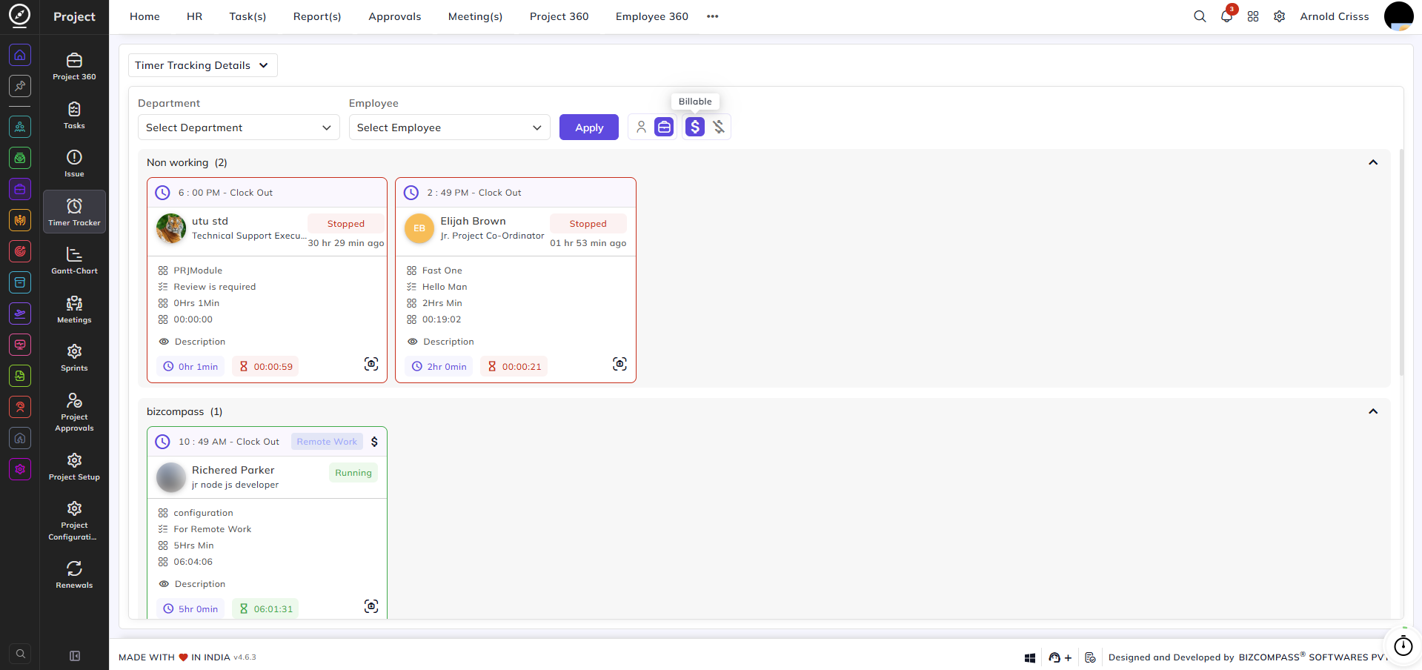Viewport: 1422px width, 670px height.
Task: Open Gantt-Chart in sidebar
Action: (x=74, y=260)
